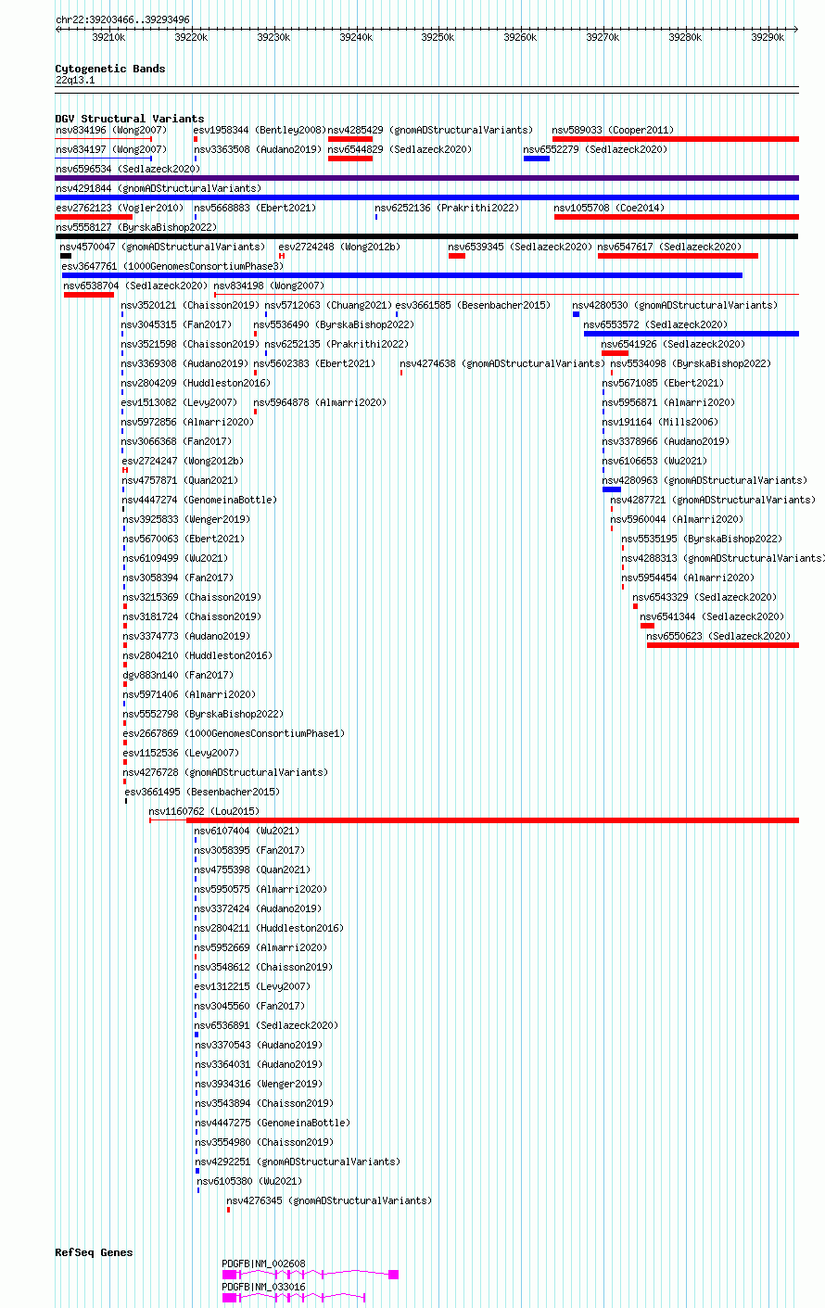
Task: Click the esv2667869 1000GenomesConsortiumPhase1 label
Action: click(x=234, y=733)
